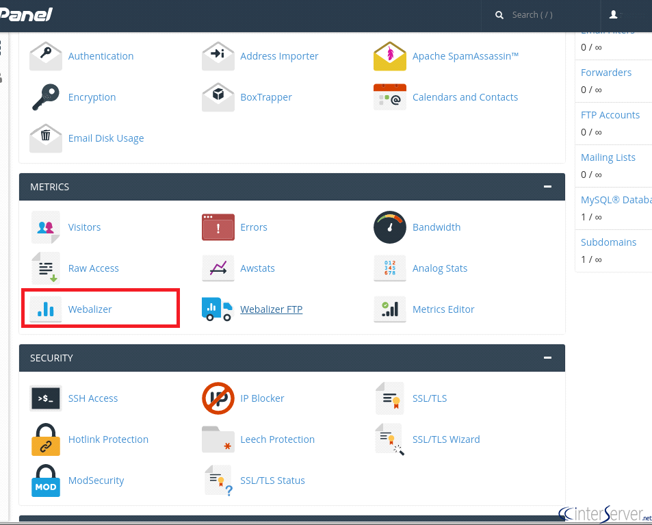
Task: Click the SSL/TLS Status certificate icon
Action: 218,481
